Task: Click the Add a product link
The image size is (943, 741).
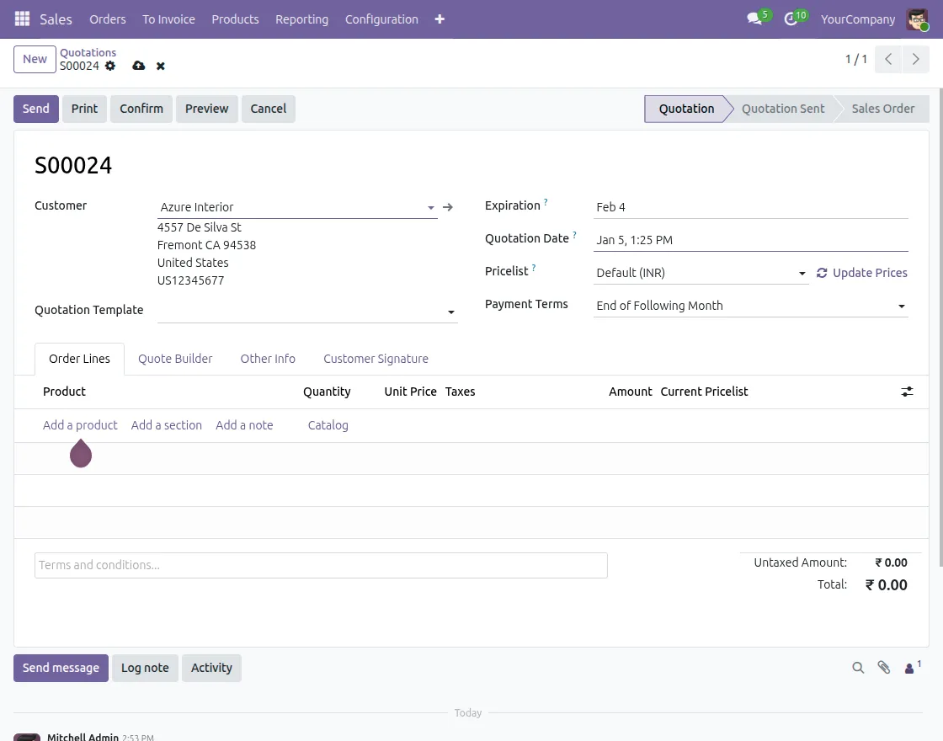Action: point(80,425)
